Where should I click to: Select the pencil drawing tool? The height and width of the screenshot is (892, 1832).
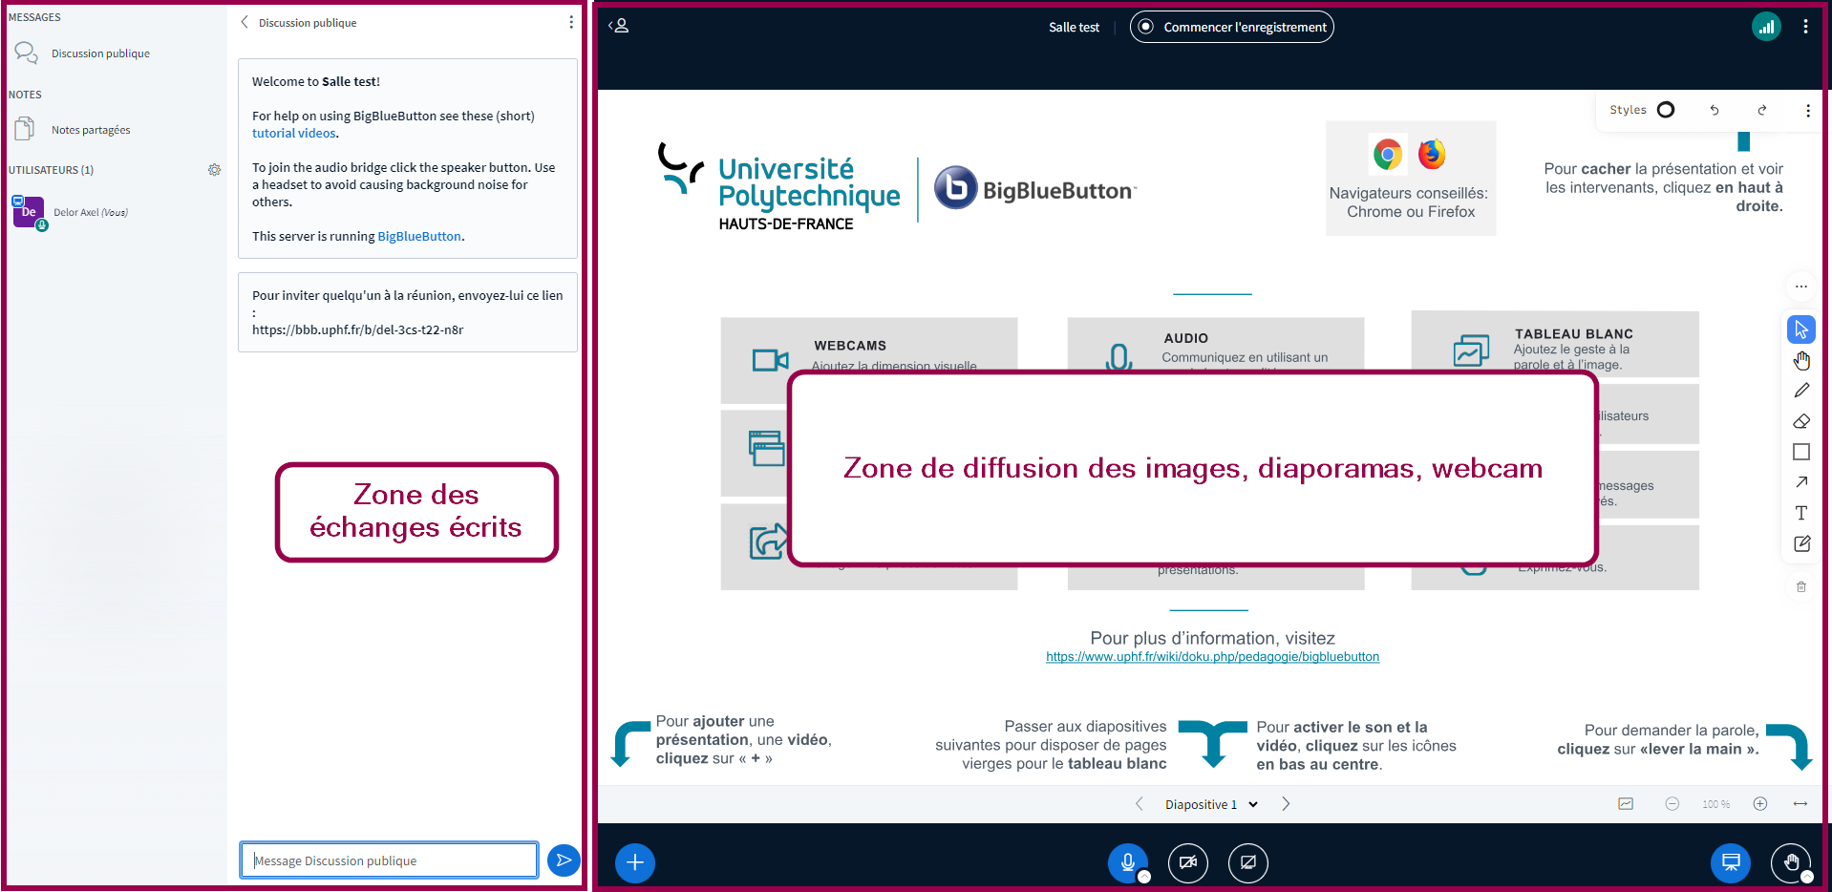point(1800,391)
